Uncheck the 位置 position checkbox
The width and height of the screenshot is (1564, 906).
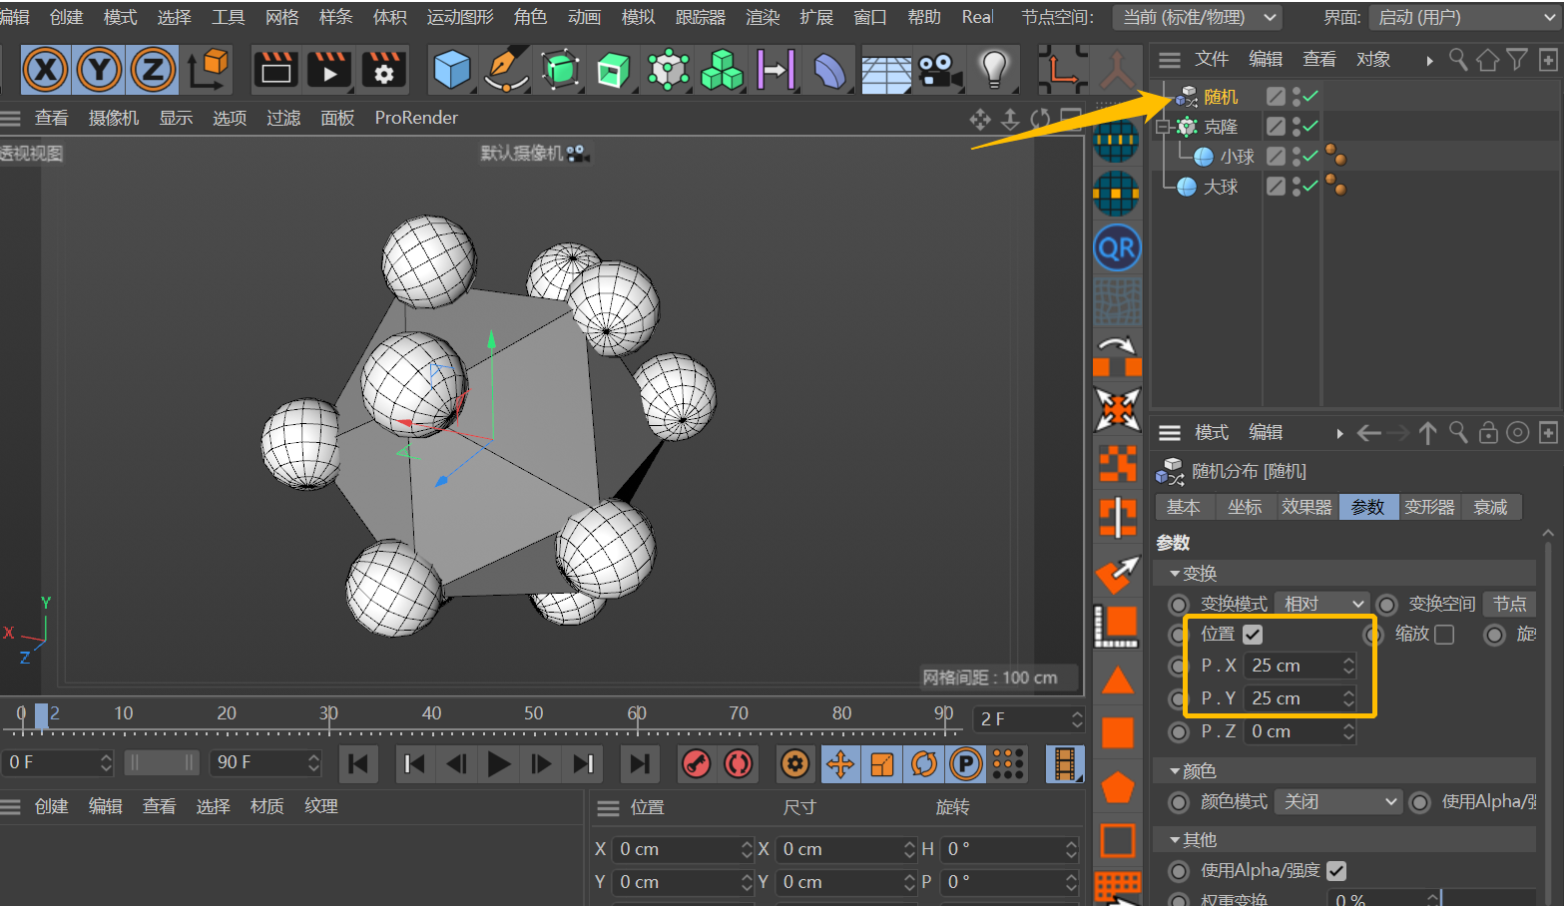tap(1253, 635)
